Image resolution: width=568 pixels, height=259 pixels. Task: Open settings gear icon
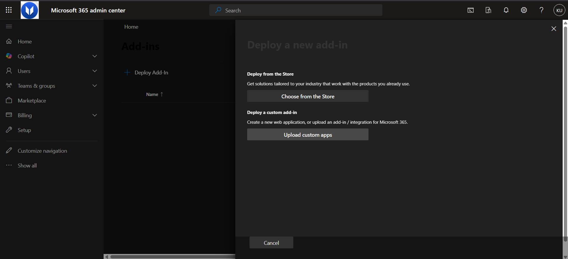click(x=524, y=10)
